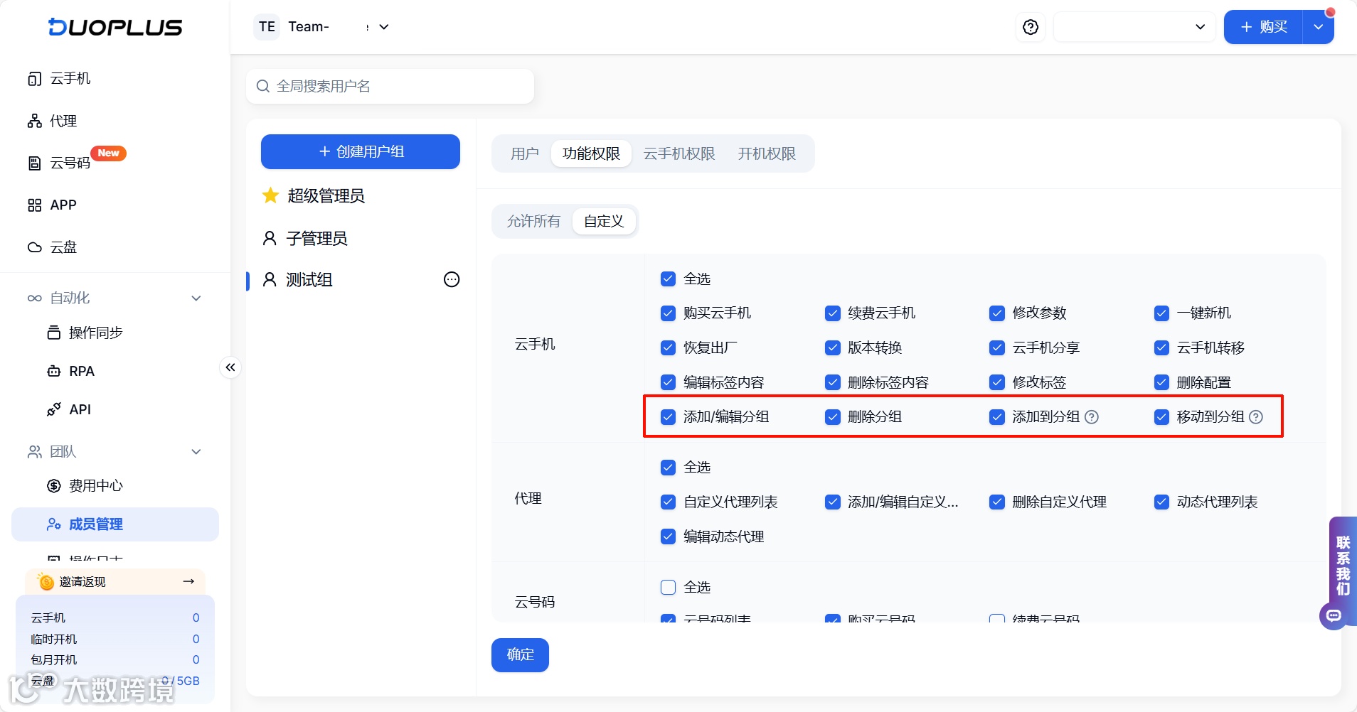
Task: Switch to the 功能权限 tab
Action: (591, 153)
